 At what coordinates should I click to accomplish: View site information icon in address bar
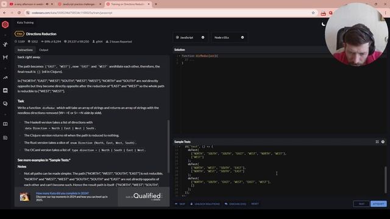(x=28, y=13)
